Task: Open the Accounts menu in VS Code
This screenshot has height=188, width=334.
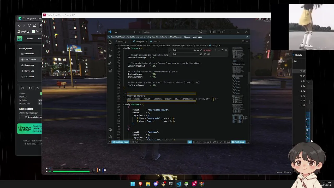Action: click(x=110, y=130)
